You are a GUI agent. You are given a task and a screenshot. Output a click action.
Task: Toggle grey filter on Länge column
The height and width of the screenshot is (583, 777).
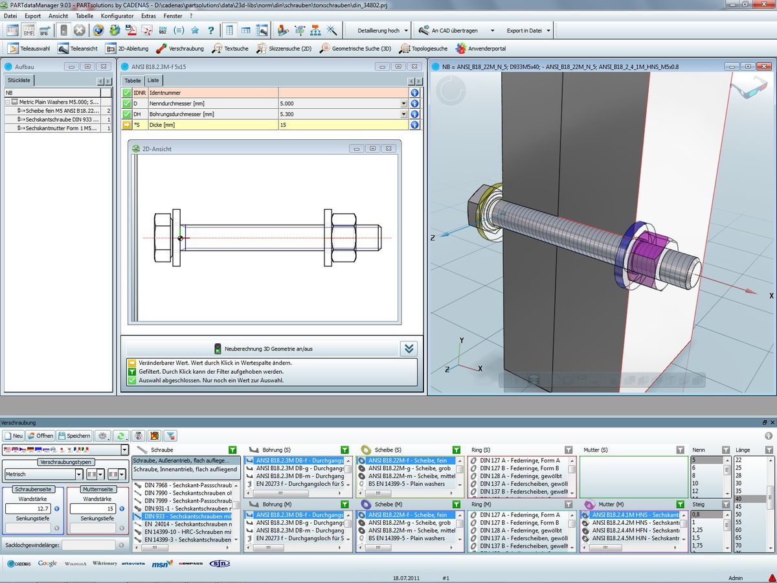click(x=769, y=450)
